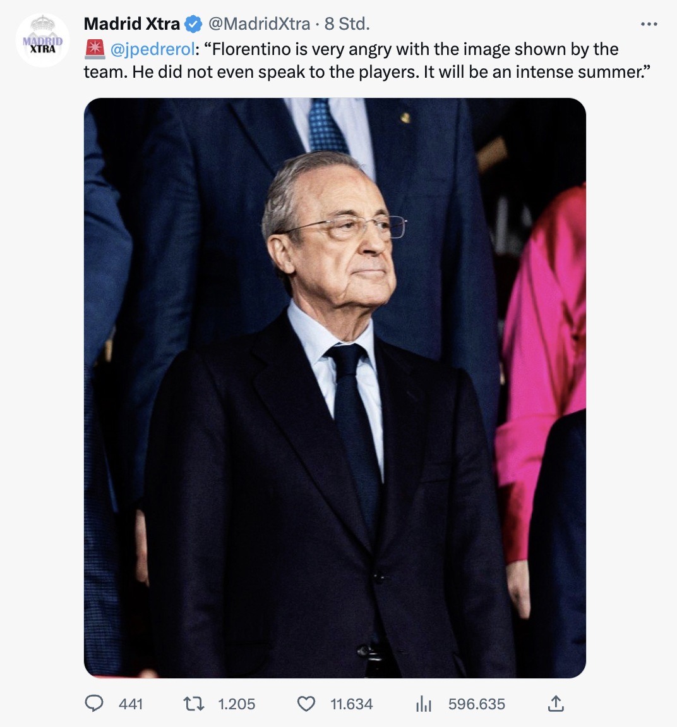Click the retweet arrows icon

point(193,704)
